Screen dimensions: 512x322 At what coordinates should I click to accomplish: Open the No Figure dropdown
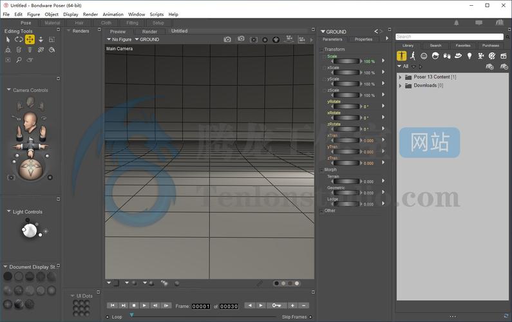pos(119,39)
